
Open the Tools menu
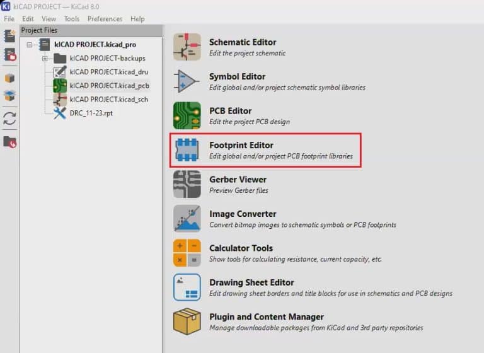(72, 19)
